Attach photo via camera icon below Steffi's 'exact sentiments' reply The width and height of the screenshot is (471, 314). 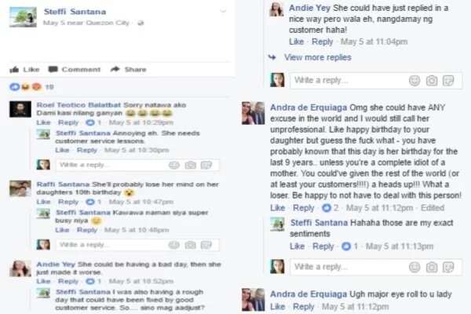(x=432, y=267)
